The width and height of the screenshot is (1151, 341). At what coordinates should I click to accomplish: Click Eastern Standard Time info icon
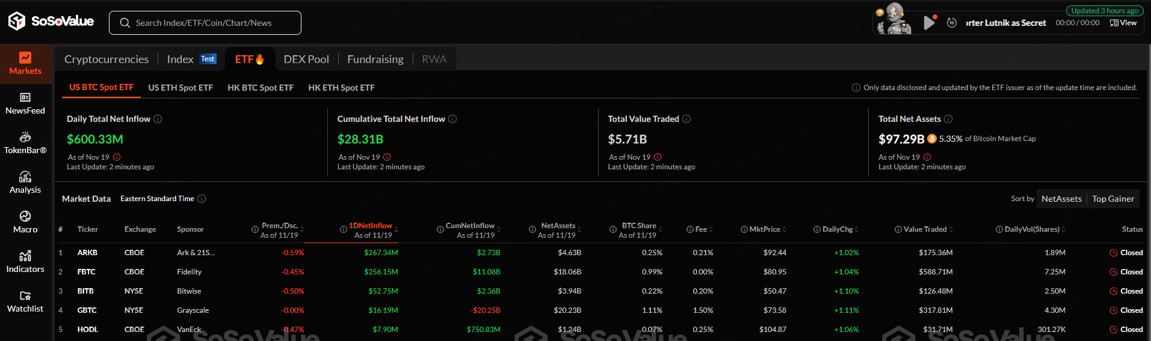pyautogui.click(x=202, y=199)
